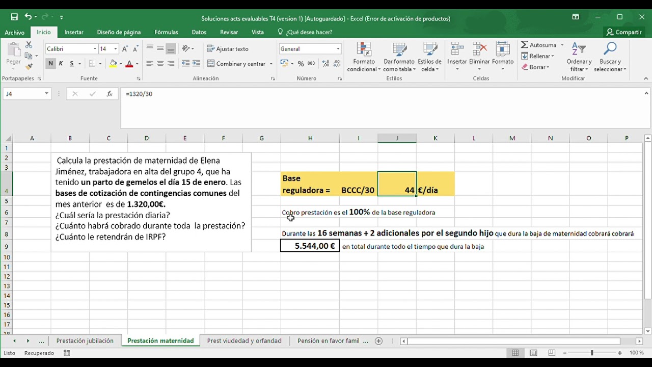
Task: Click the Copiar formato (brocha) icon
Action: point(29,66)
